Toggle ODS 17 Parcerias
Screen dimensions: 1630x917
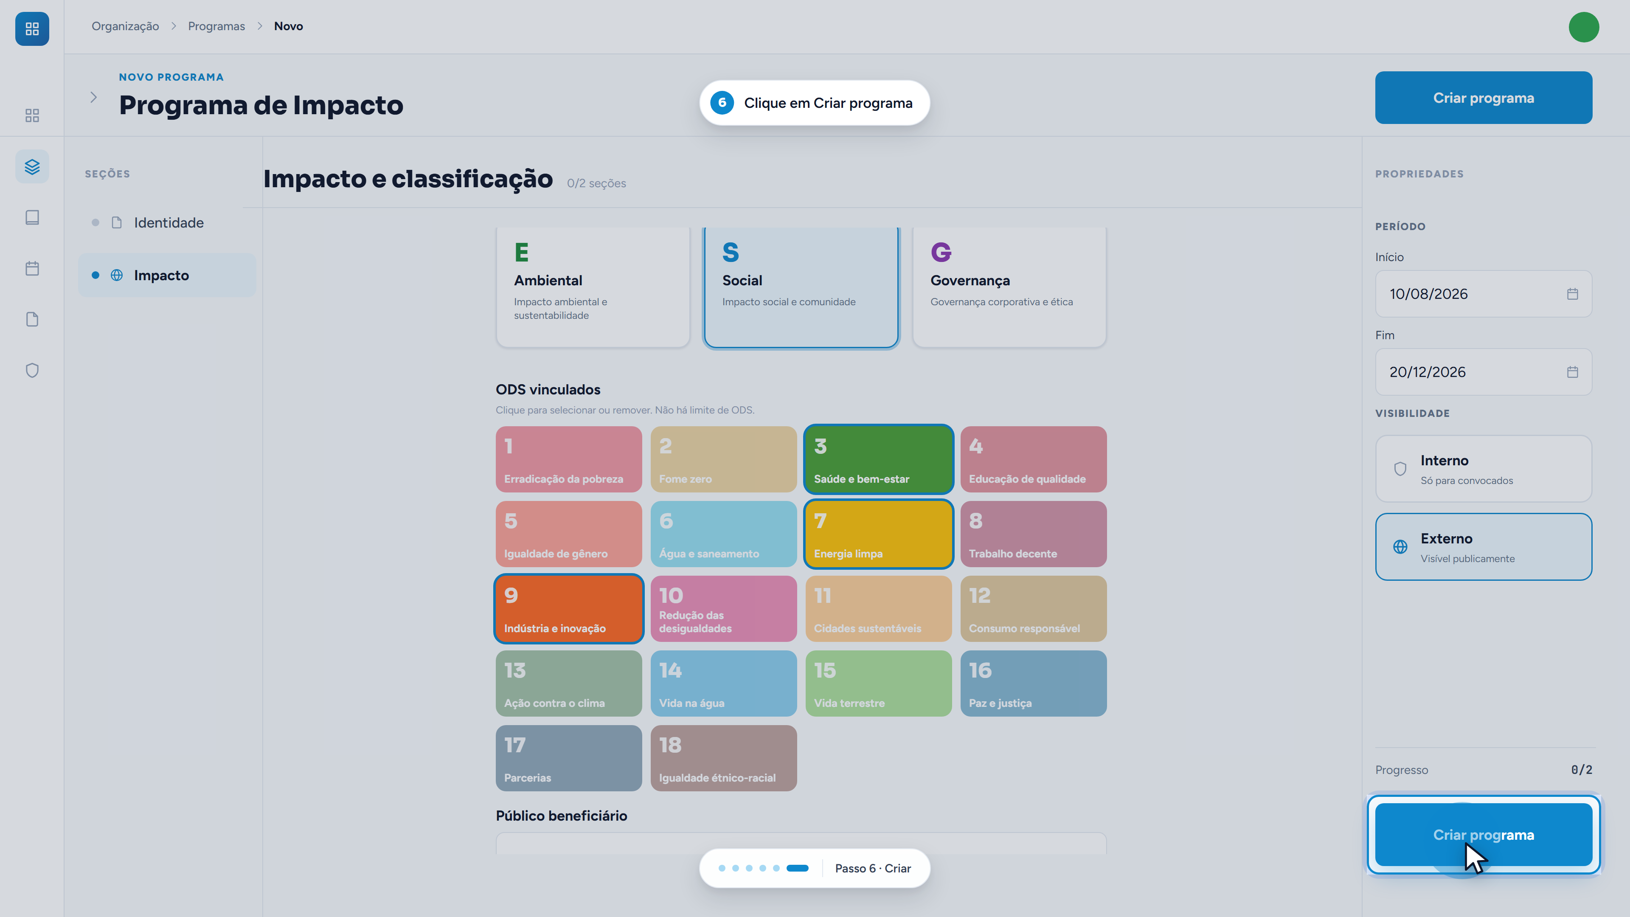pyautogui.click(x=569, y=758)
